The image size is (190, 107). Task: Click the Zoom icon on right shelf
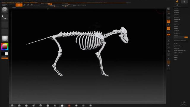(x=168, y=18)
